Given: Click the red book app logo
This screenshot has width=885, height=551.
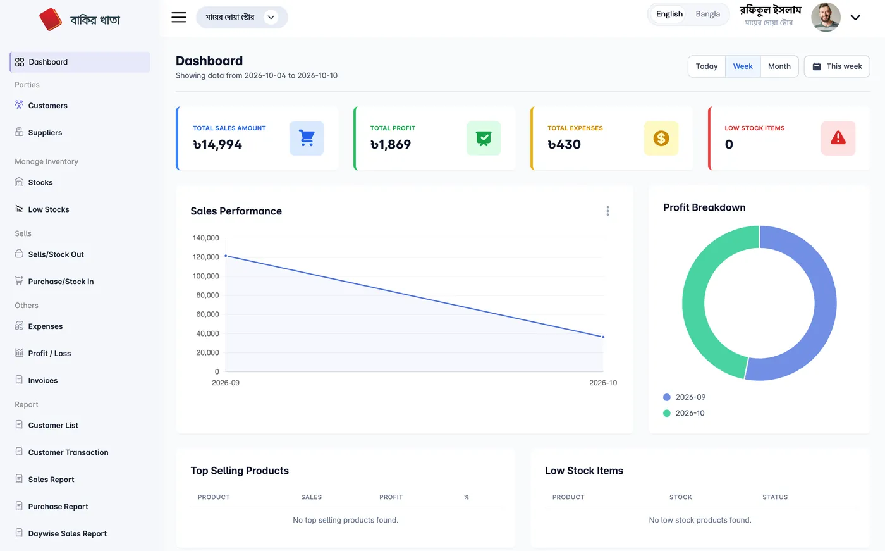Looking at the screenshot, I should (50, 20).
